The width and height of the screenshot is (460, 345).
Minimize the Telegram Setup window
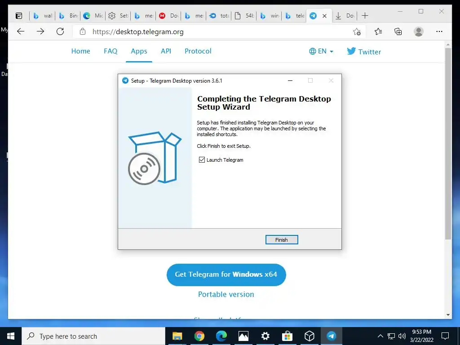[290, 81]
